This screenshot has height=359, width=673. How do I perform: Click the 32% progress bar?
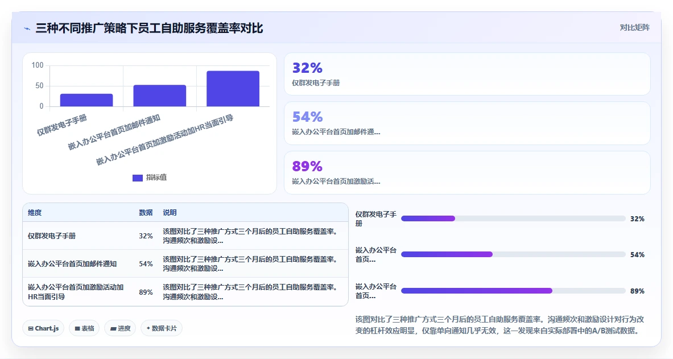(x=513, y=218)
